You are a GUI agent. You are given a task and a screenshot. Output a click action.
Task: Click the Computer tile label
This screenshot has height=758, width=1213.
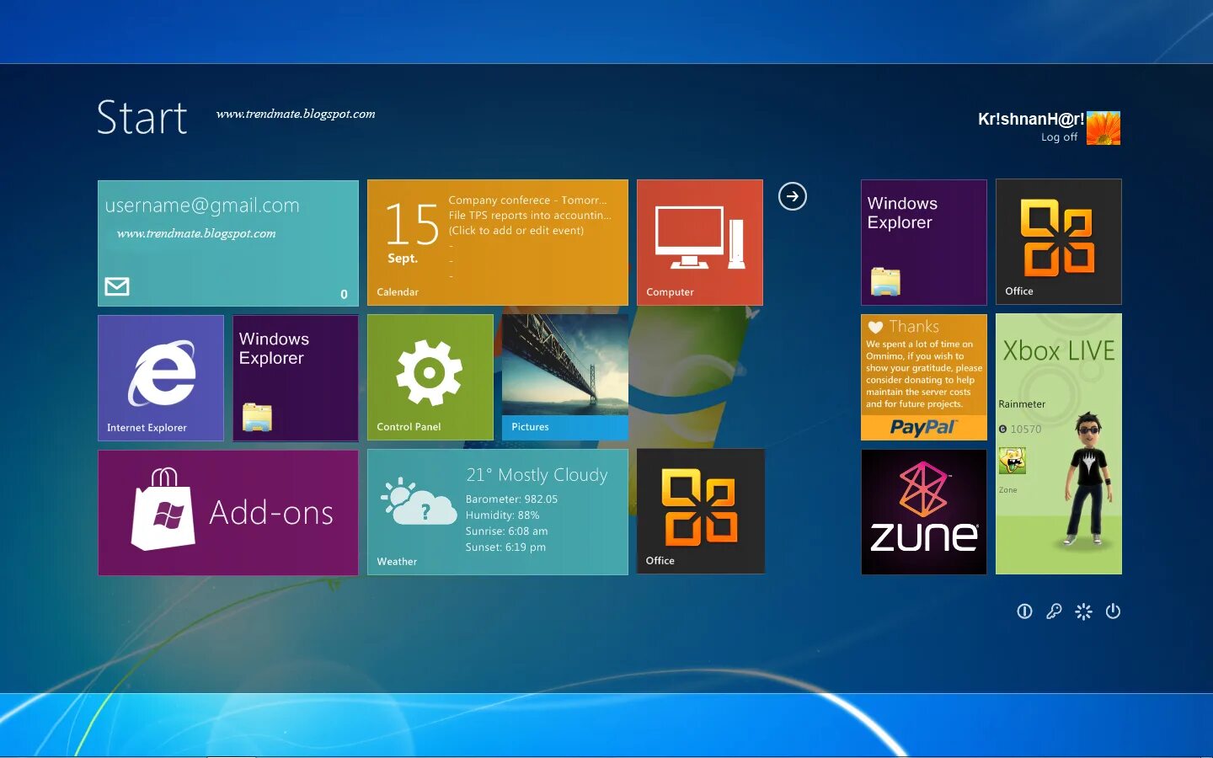pyautogui.click(x=670, y=292)
